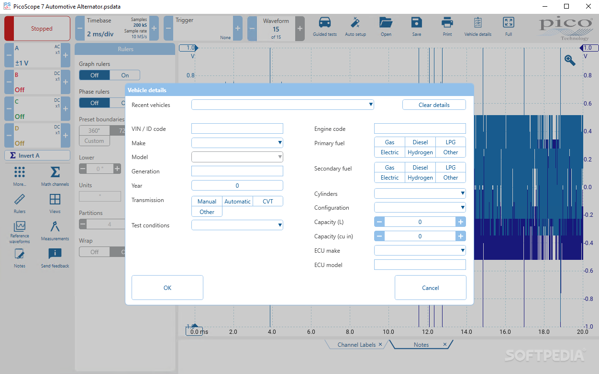
Task: Go to previous Waveform with minus
Action: click(x=252, y=28)
